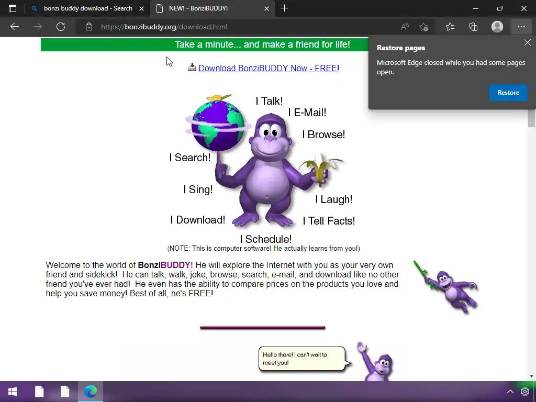Viewport: 536px width, 402px height.
Task: Open the second taskbar document icon
Action: click(65, 392)
